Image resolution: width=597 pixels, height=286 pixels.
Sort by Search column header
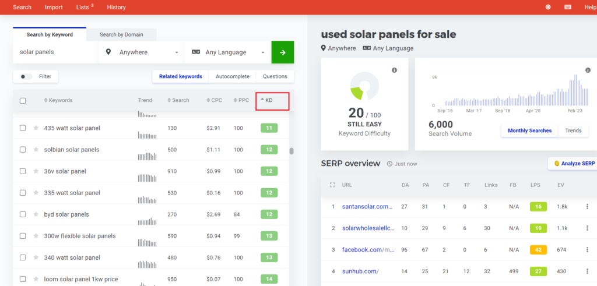pyautogui.click(x=178, y=100)
